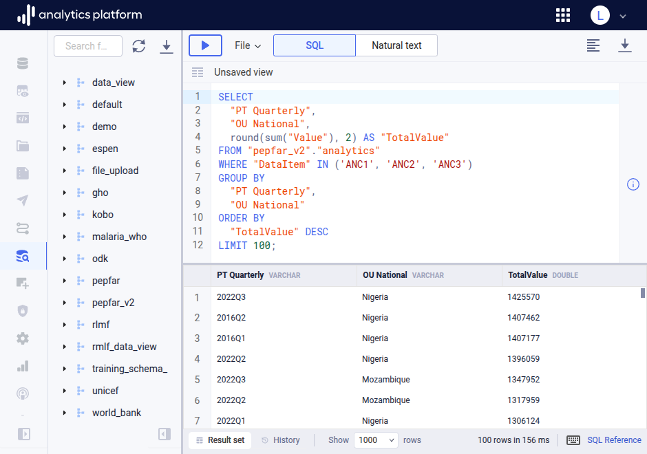
Task: Click the results table vertical scrollbar
Action: [x=642, y=293]
